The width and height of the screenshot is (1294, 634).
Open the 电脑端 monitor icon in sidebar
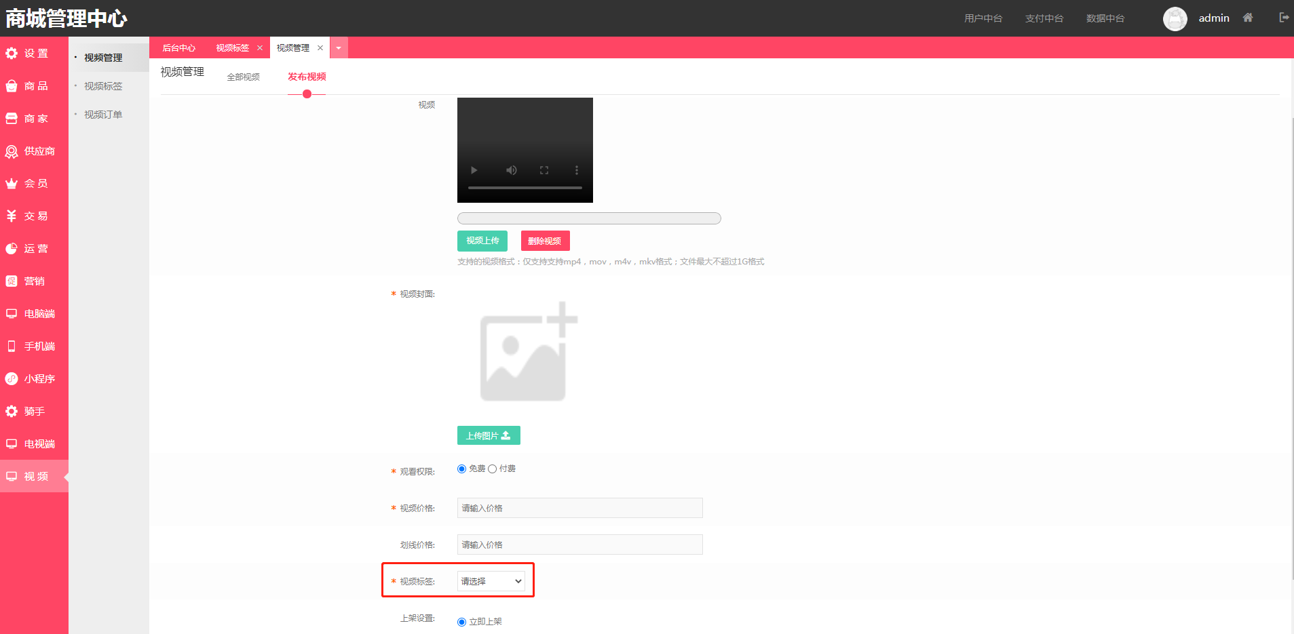click(x=12, y=313)
